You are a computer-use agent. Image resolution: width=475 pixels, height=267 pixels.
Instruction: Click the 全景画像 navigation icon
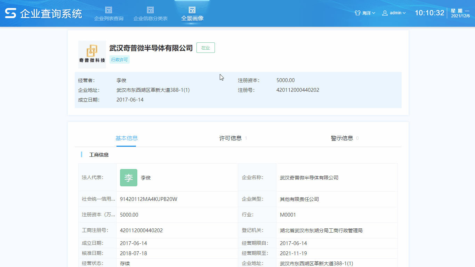(x=192, y=10)
